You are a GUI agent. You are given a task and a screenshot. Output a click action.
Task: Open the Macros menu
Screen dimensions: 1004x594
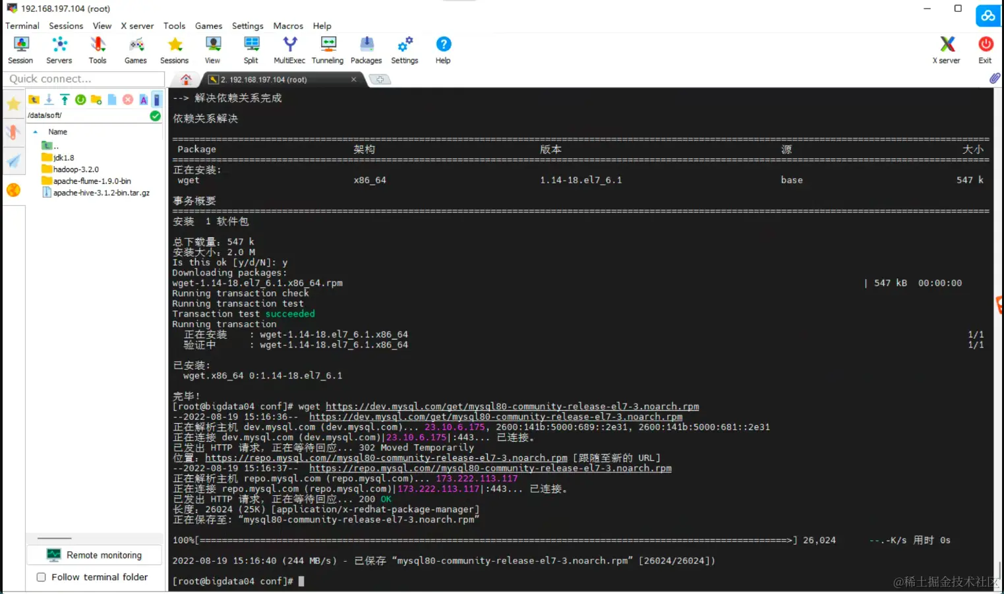click(288, 26)
